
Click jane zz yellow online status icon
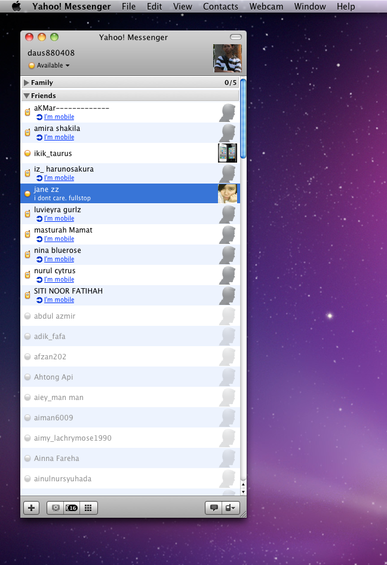pos(27,194)
